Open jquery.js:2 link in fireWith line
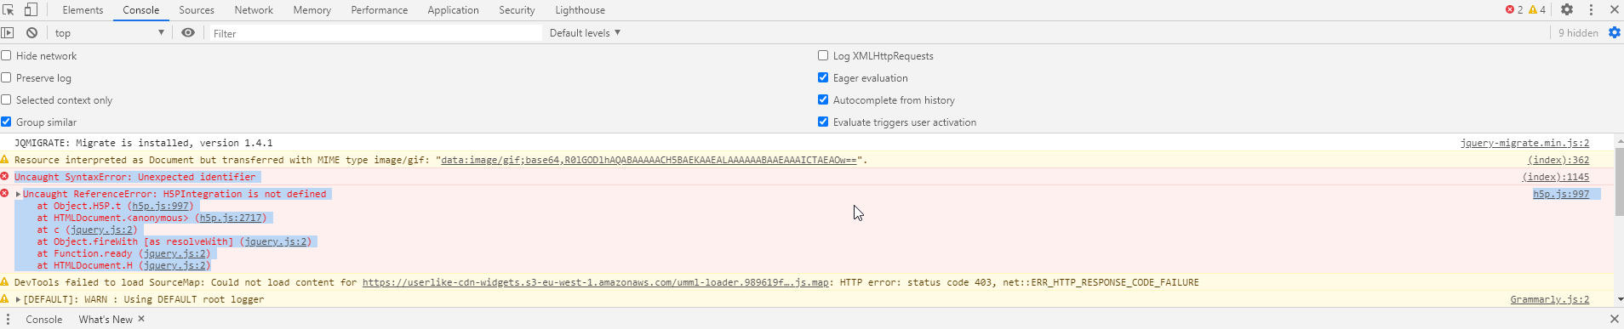 (x=276, y=241)
